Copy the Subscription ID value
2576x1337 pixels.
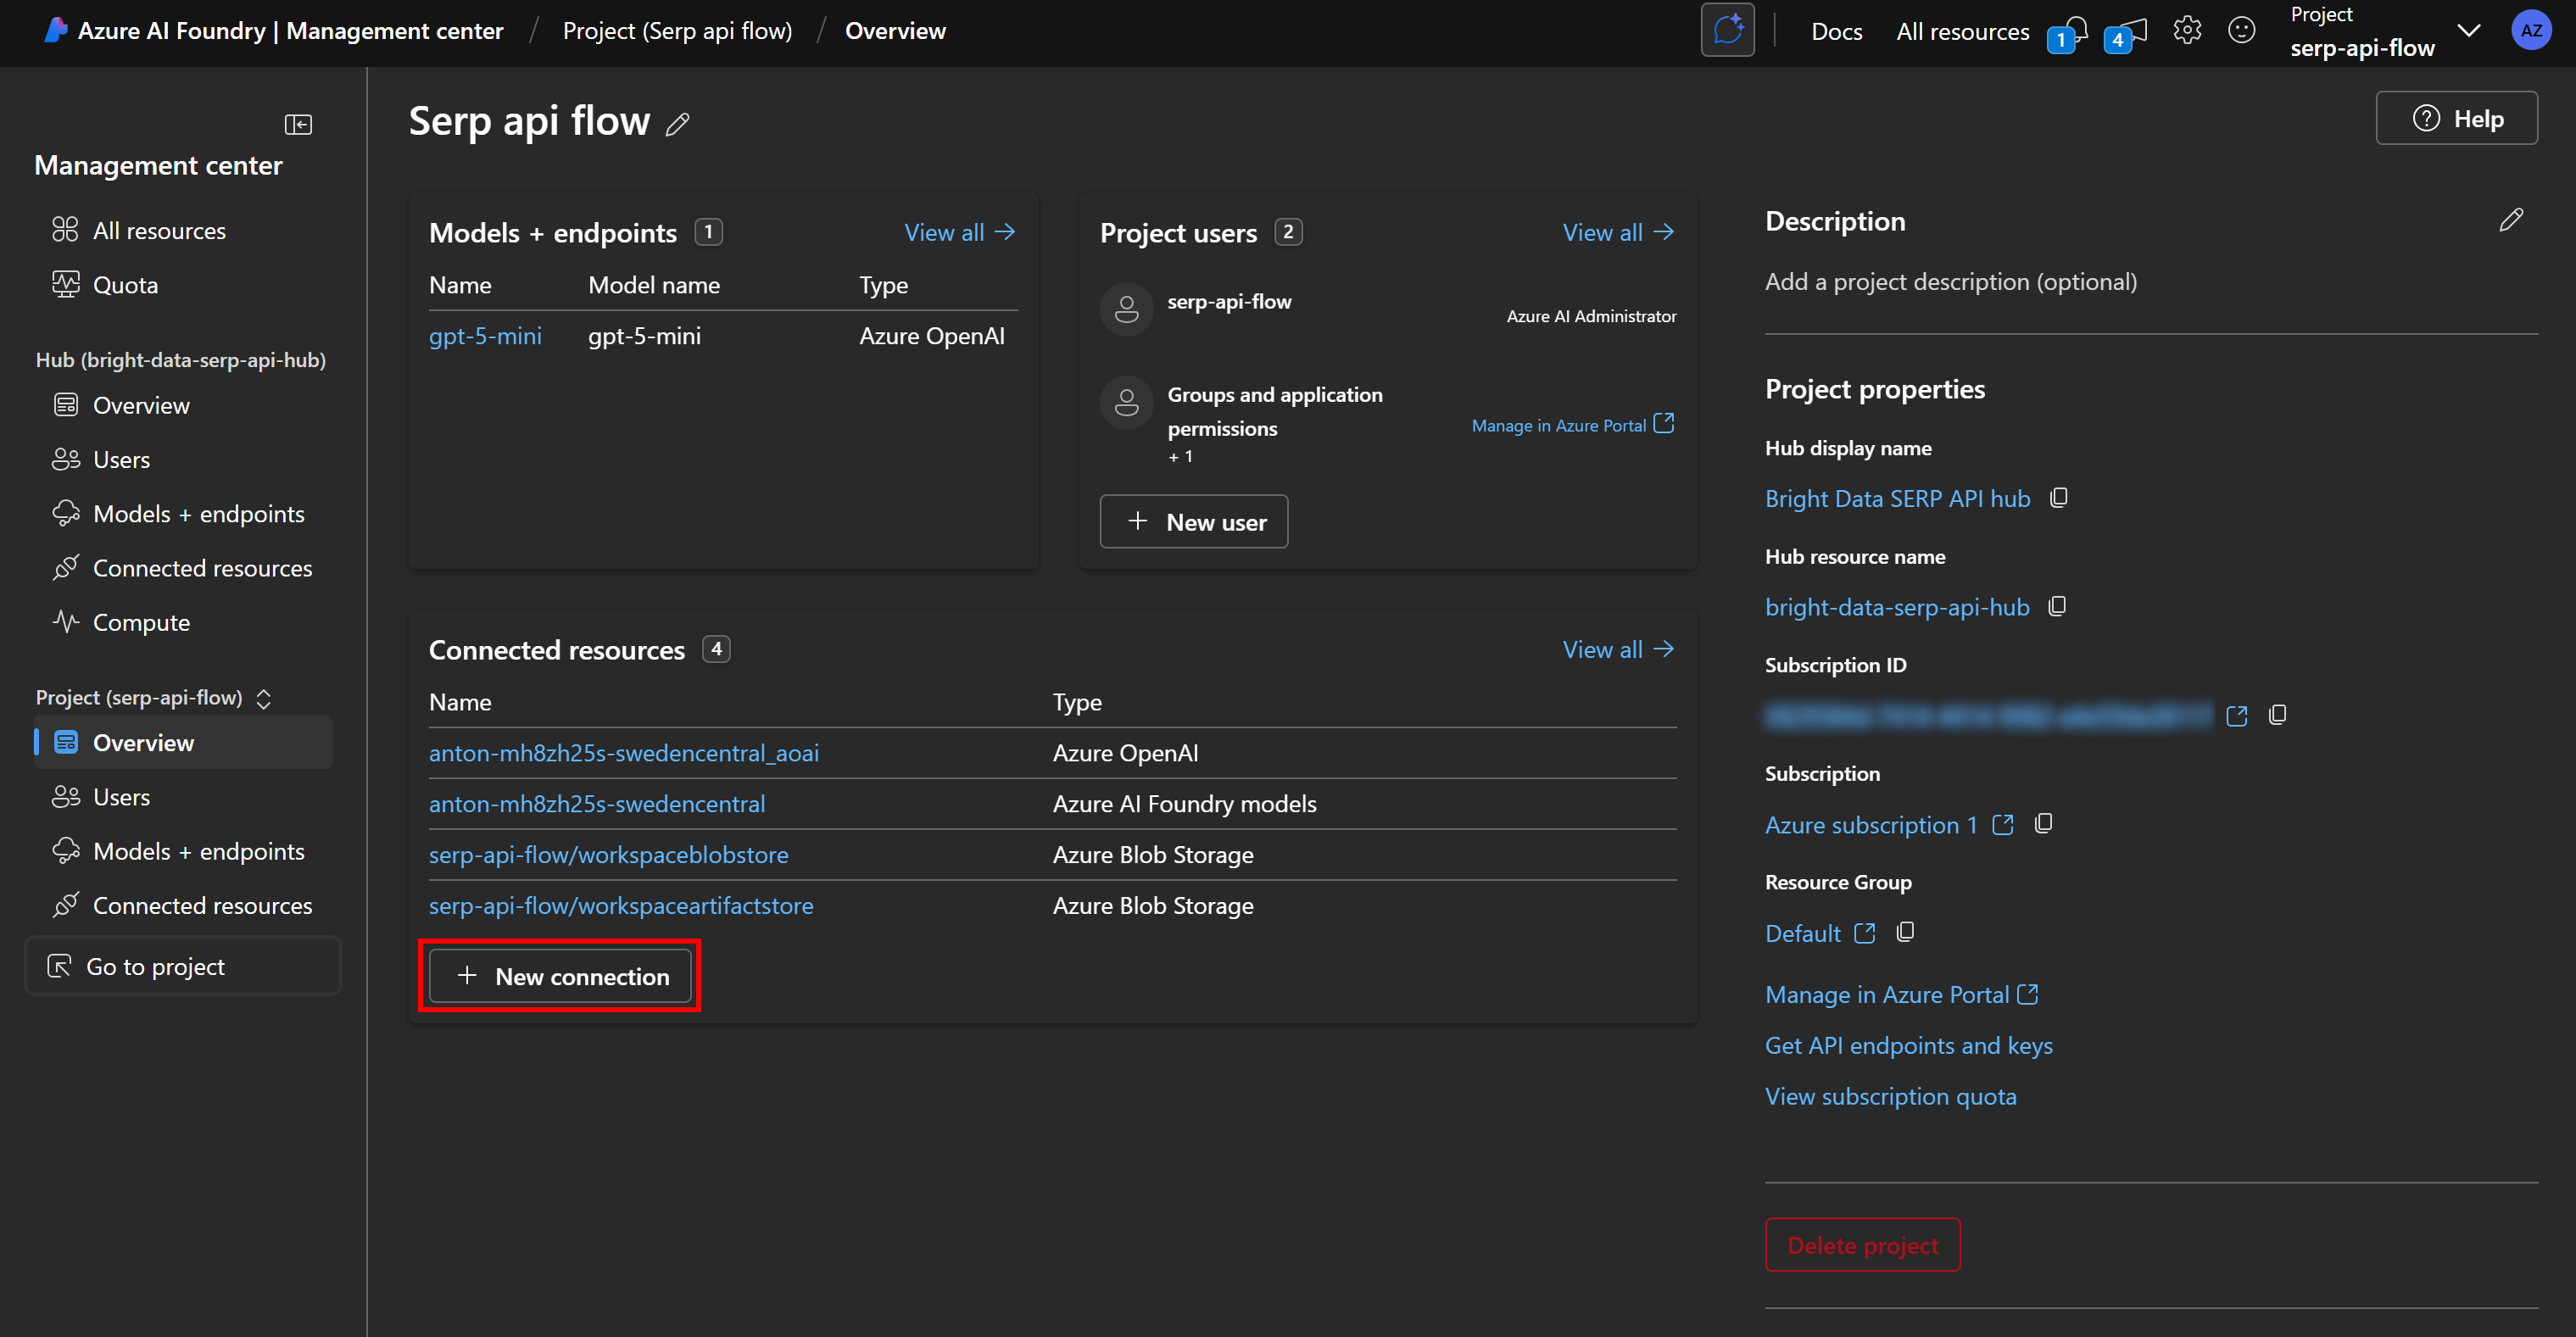(2277, 715)
